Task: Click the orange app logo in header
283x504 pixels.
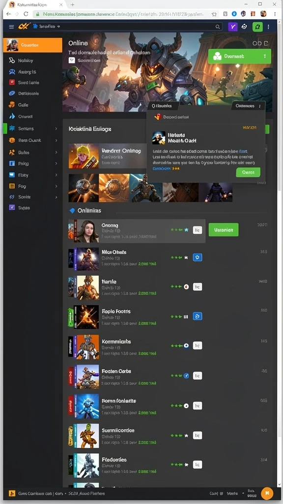Action: coord(24,27)
